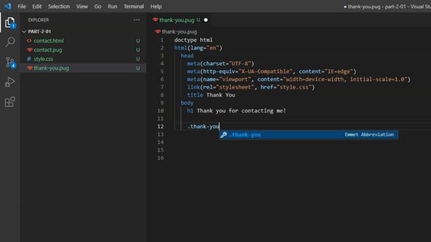Click the link rel="stylesheet" line
The width and height of the screenshot is (431, 242).
[251, 87]
